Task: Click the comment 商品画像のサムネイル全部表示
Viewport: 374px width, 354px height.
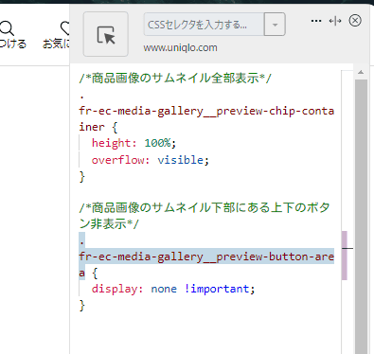Action: [175, 78]
